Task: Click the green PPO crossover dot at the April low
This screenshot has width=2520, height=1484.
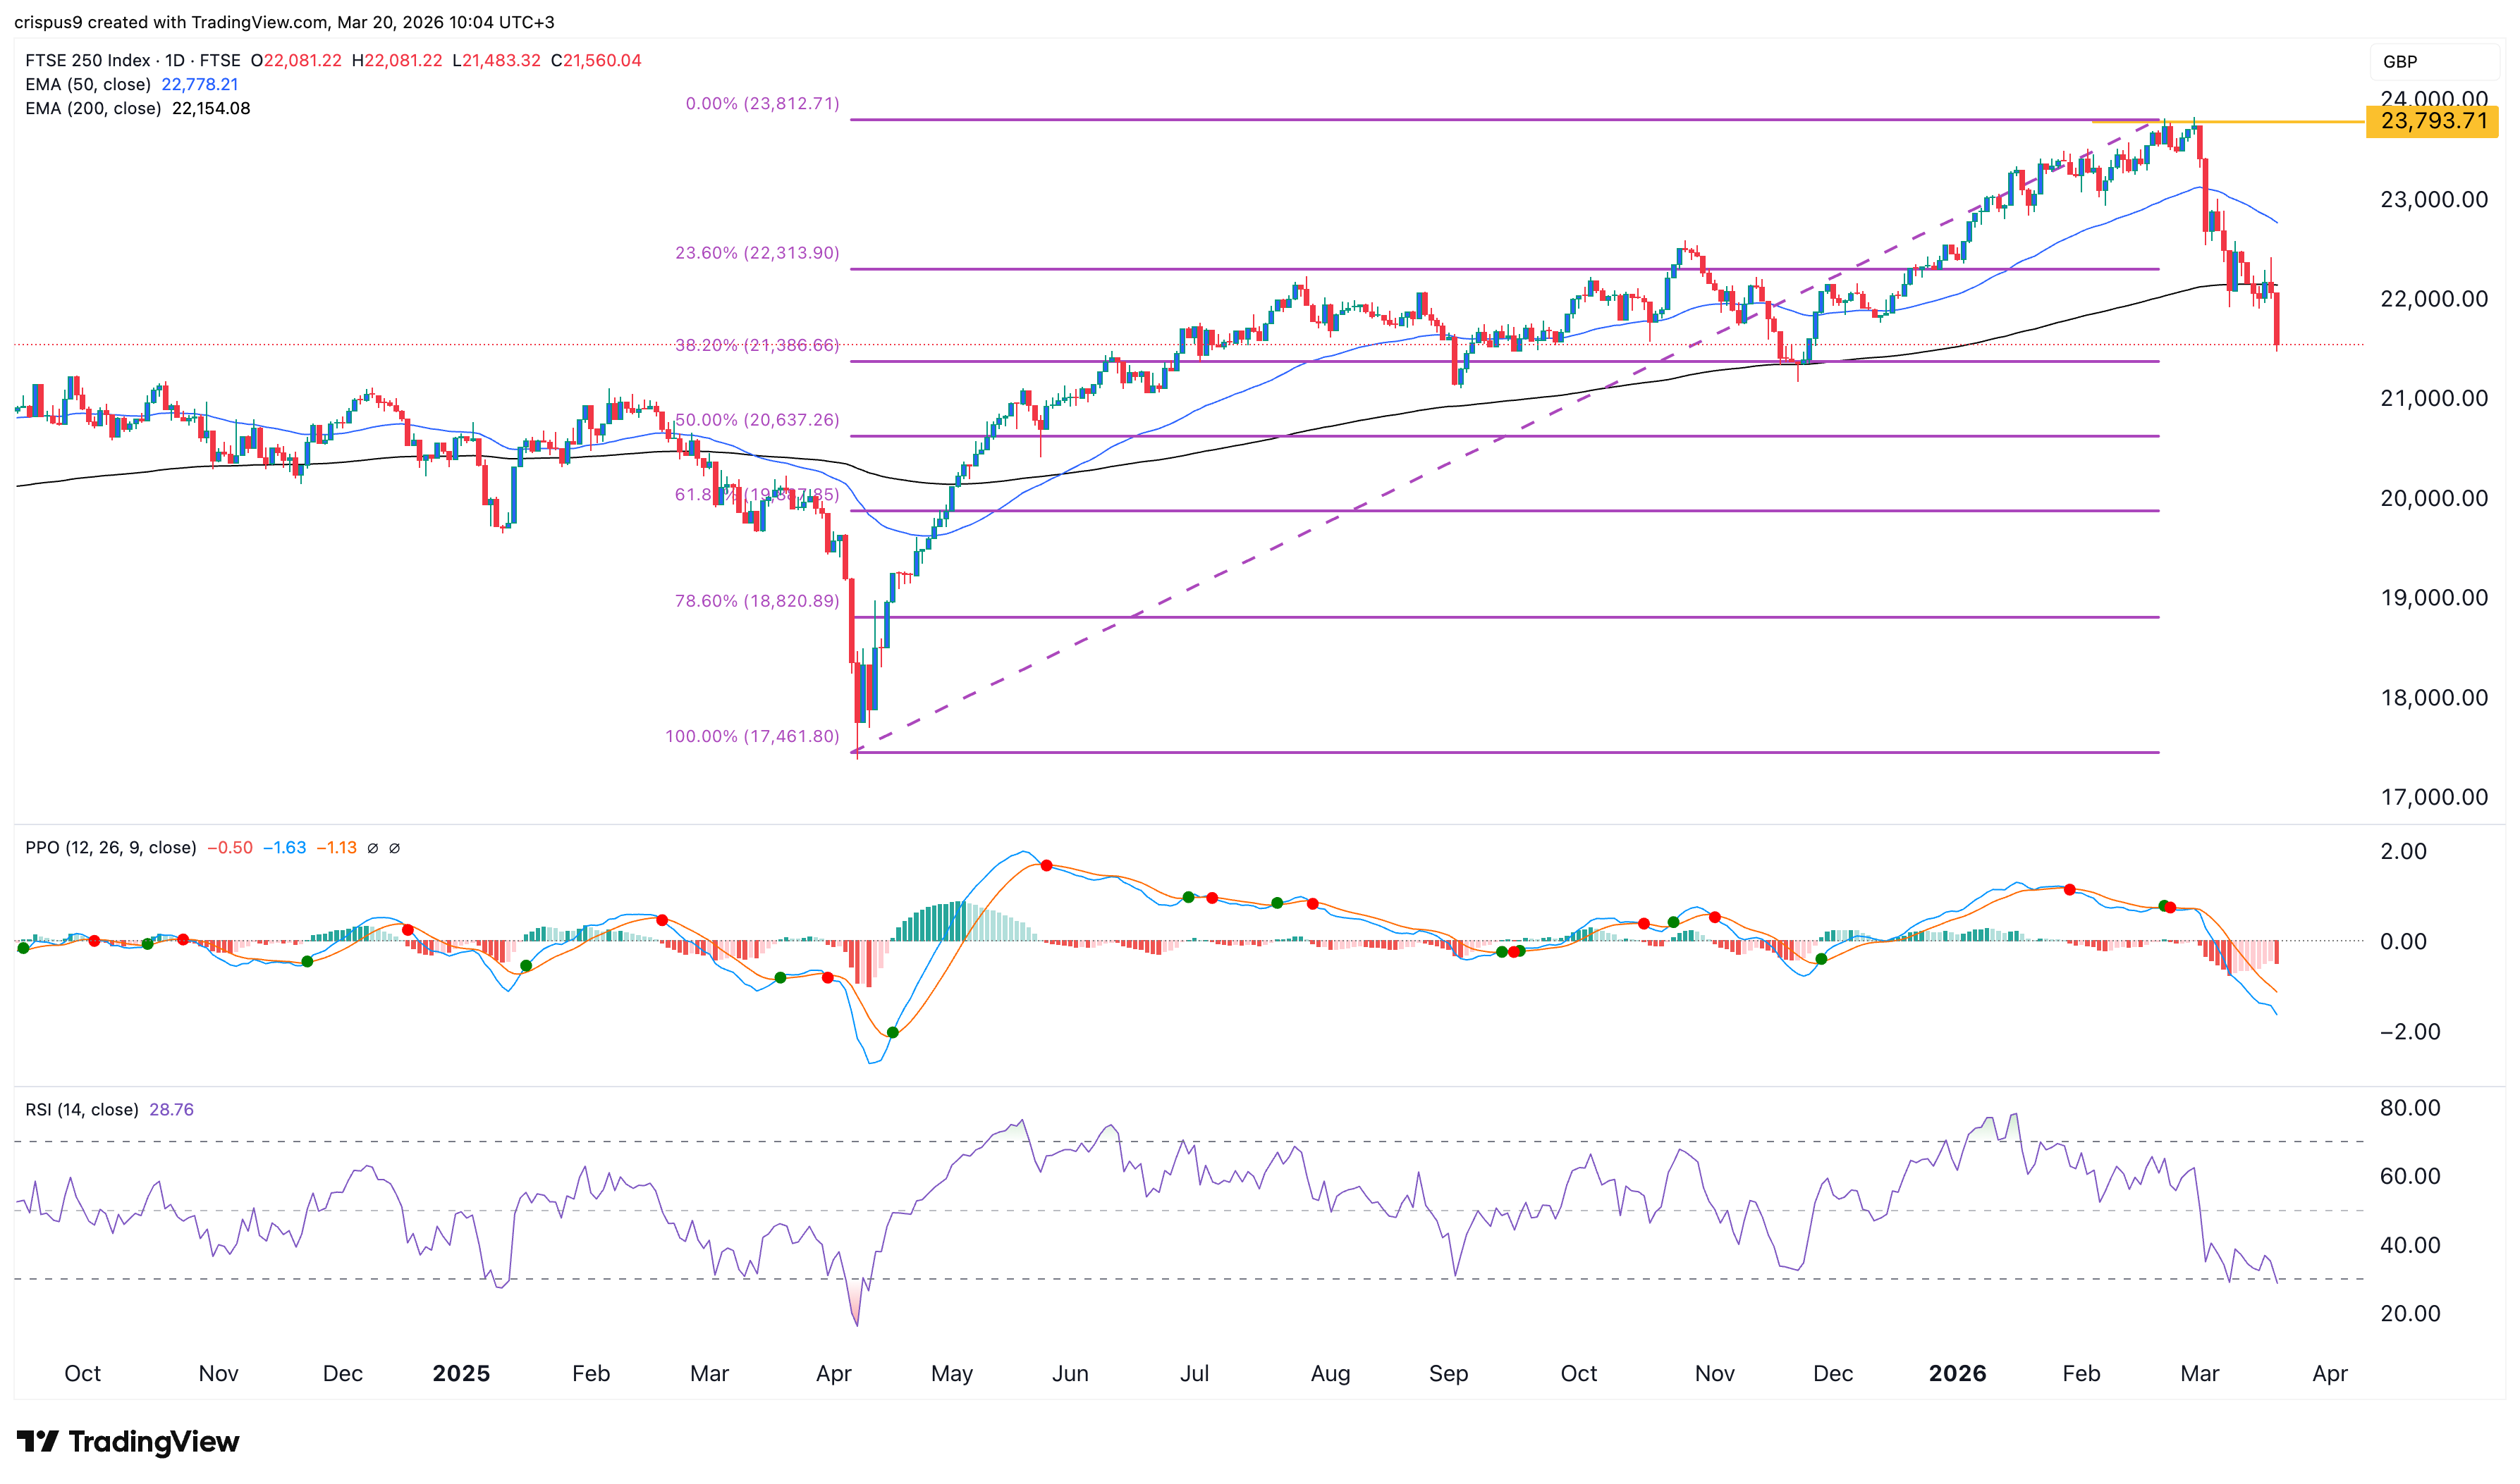Action: tap(893, 1032)
